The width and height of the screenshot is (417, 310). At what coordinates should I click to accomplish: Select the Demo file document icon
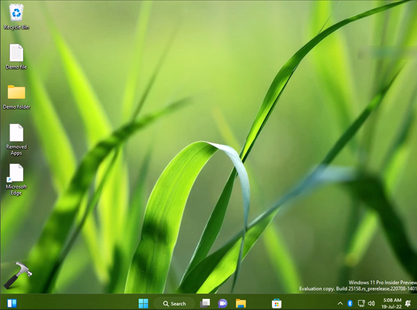click(x=16, y=53)
